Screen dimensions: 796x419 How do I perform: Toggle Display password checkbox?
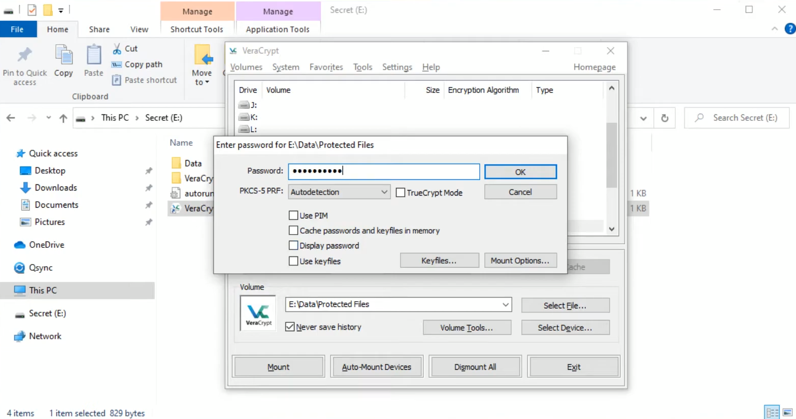[293, 246]
